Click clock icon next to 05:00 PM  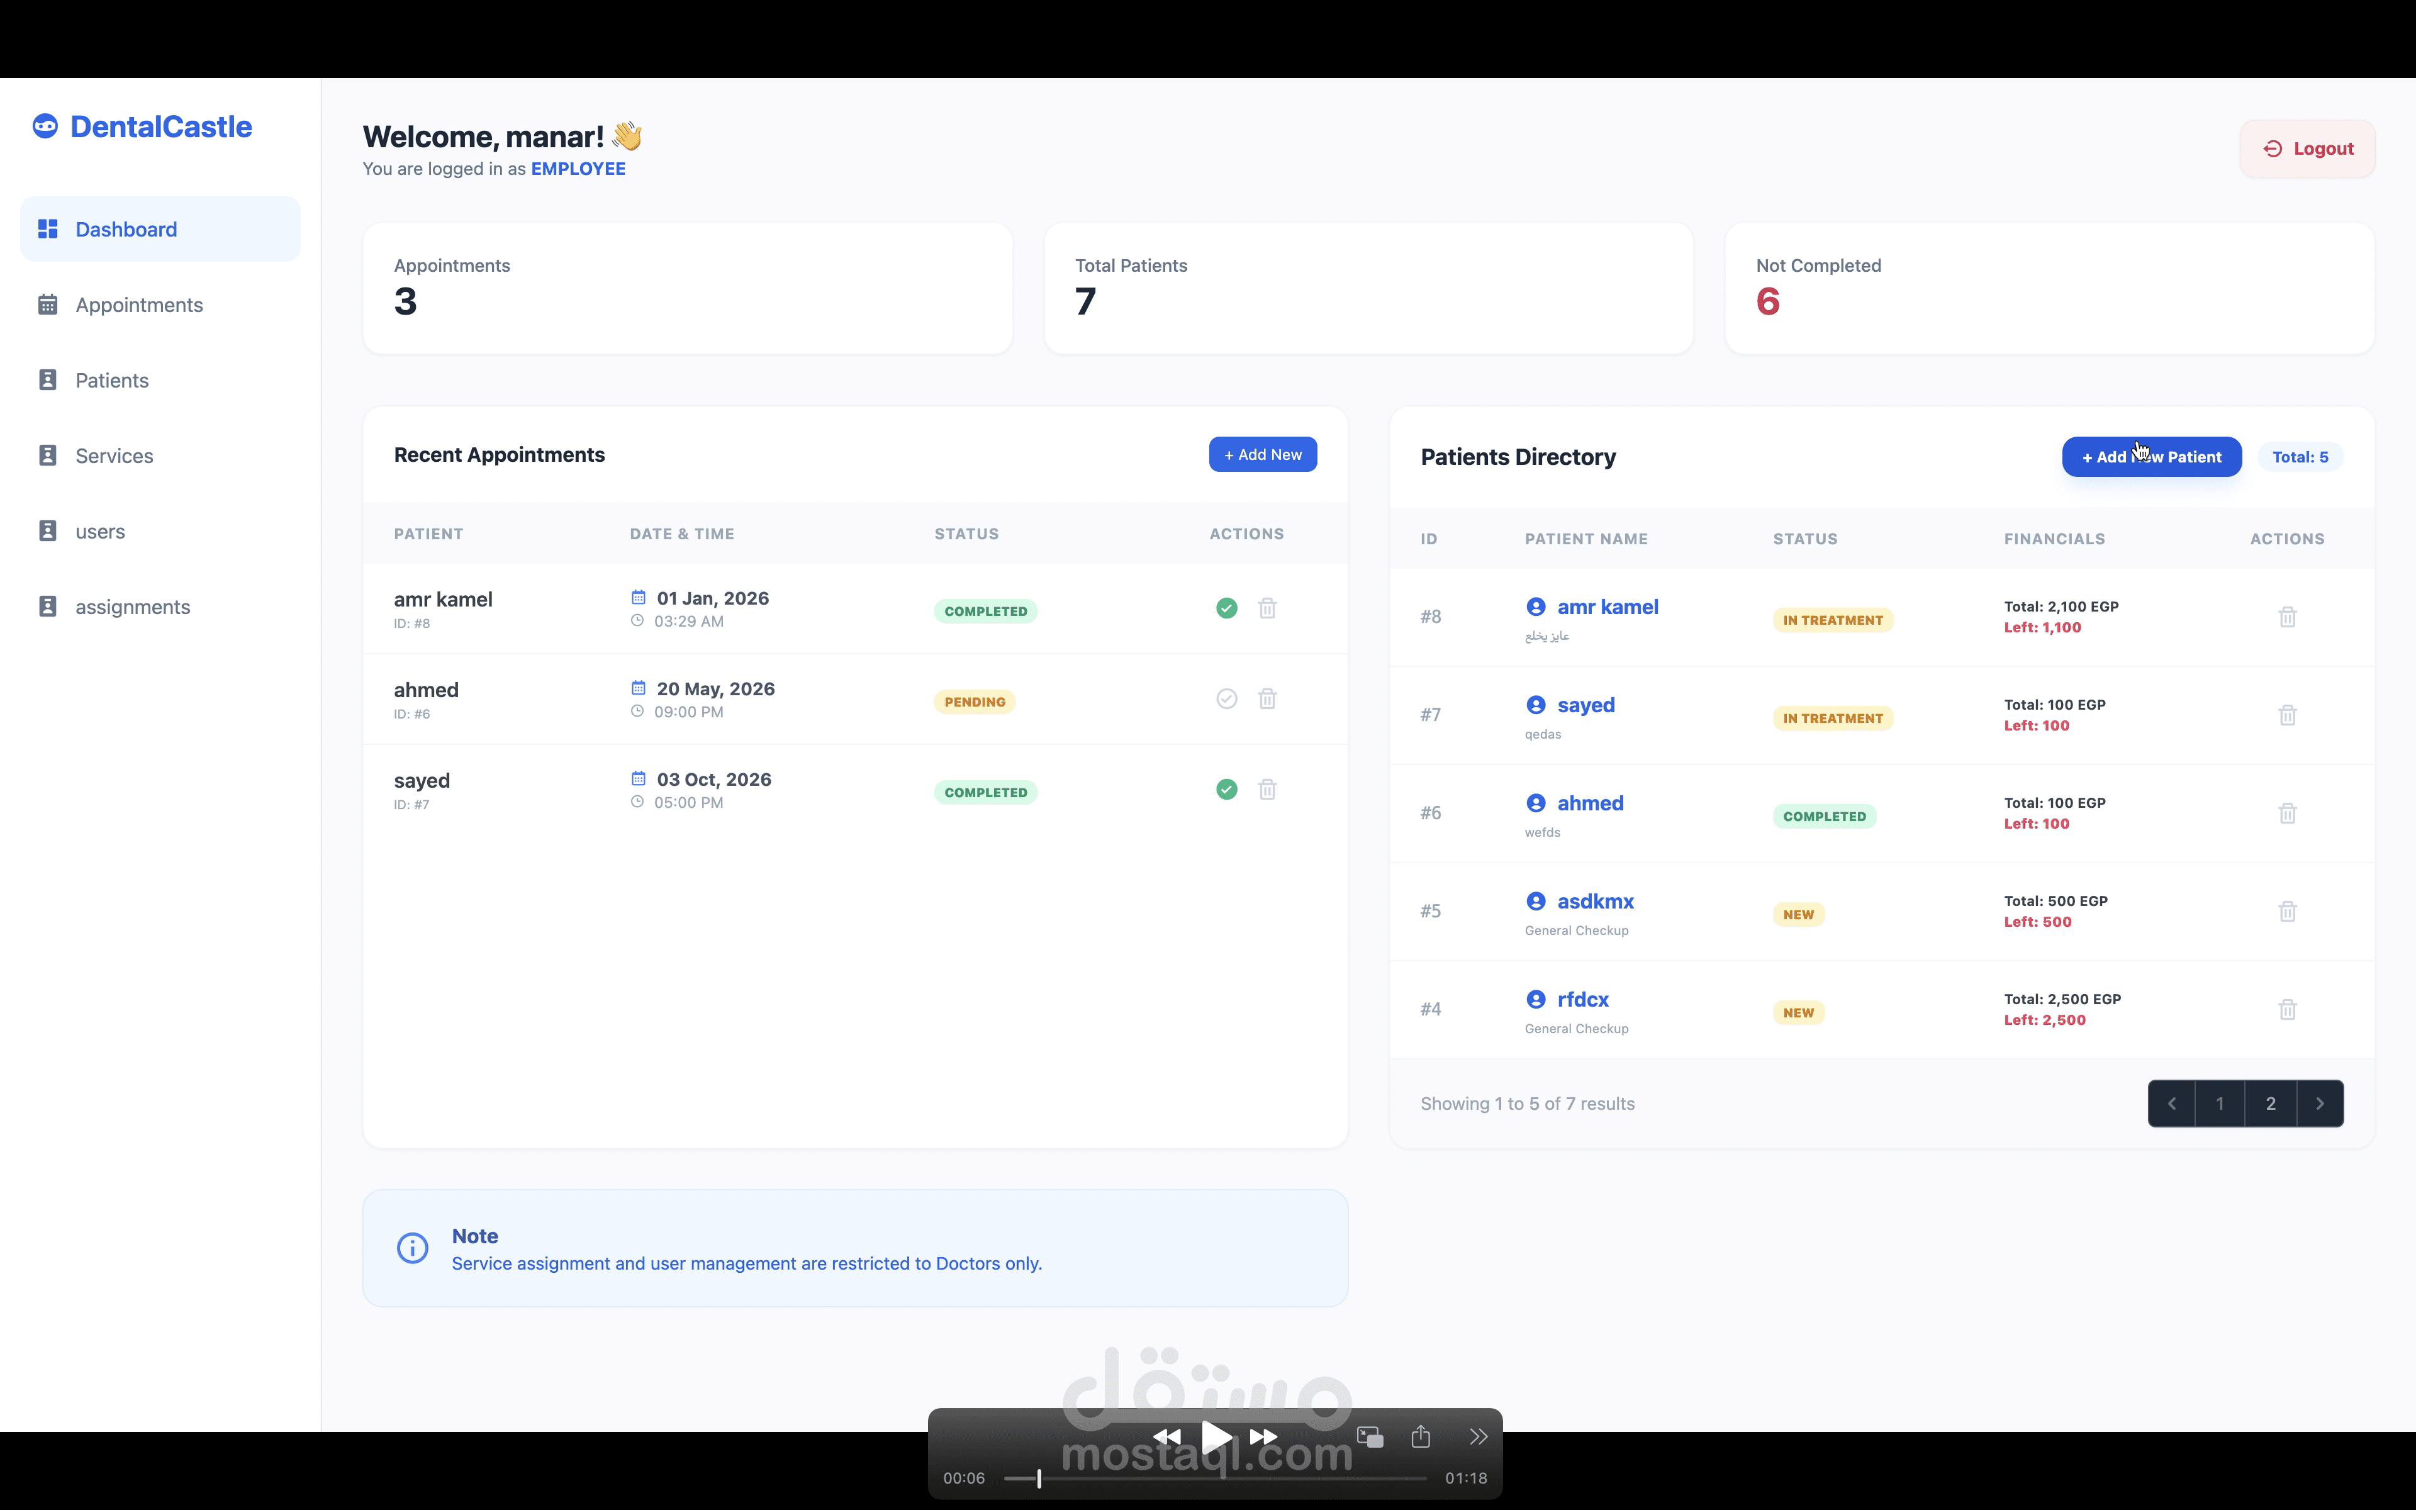coord(637,801)
